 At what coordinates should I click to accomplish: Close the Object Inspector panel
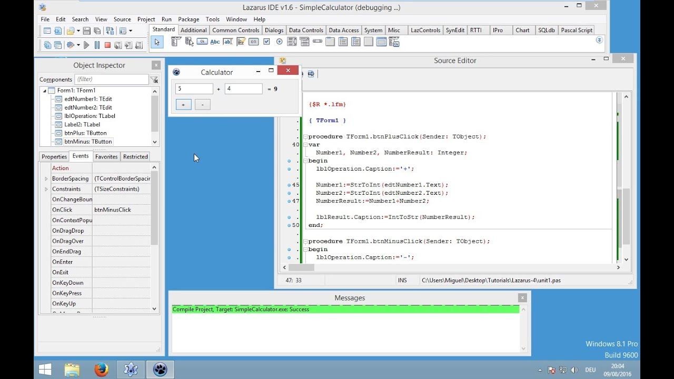coord(156,65)
